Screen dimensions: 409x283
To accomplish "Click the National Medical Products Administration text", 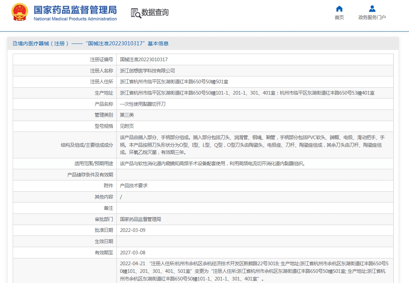I will click(75, 19).
